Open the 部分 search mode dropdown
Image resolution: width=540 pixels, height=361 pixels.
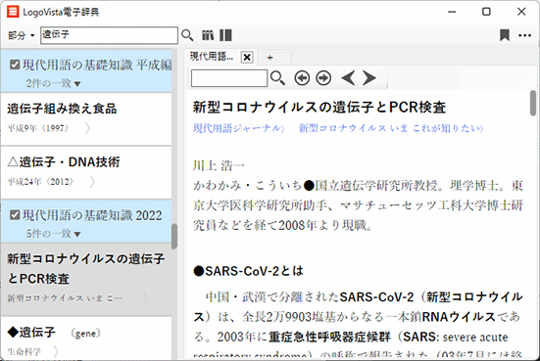pos(21,35)
